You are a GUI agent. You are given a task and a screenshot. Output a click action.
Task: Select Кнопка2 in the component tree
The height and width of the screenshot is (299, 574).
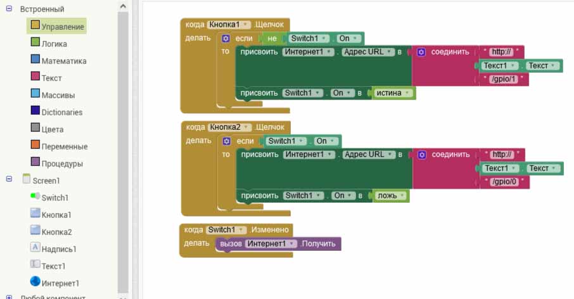pyautogui.click(x=56, y=232)
